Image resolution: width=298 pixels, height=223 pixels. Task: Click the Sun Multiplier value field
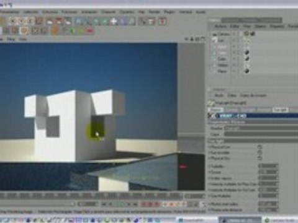pos(268,196)
